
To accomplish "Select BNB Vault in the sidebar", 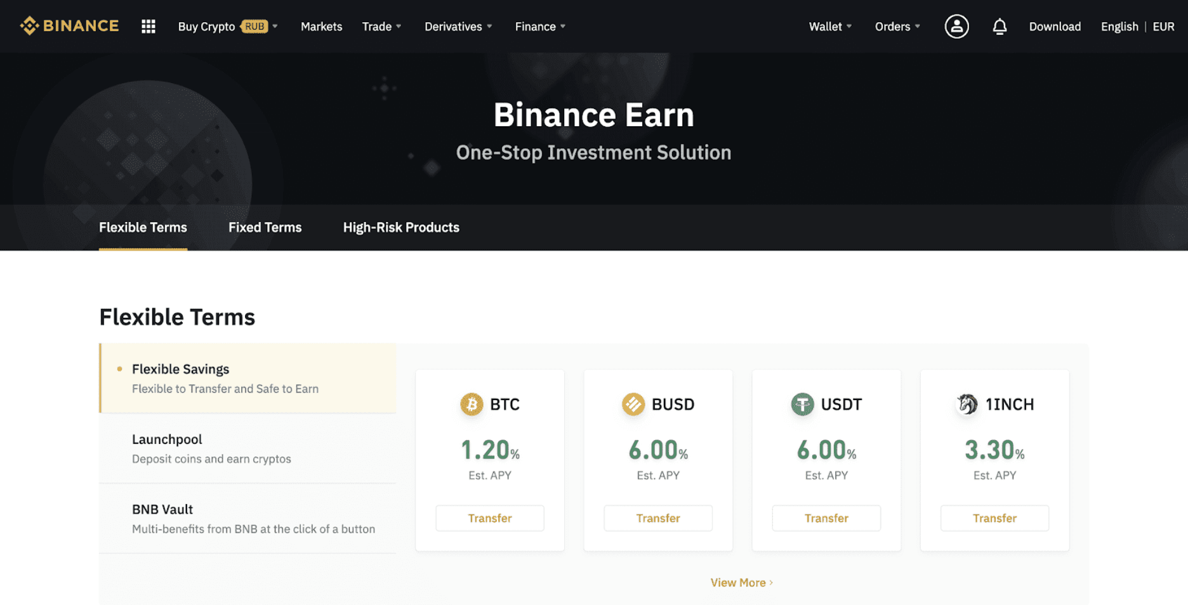I will 247,518.
